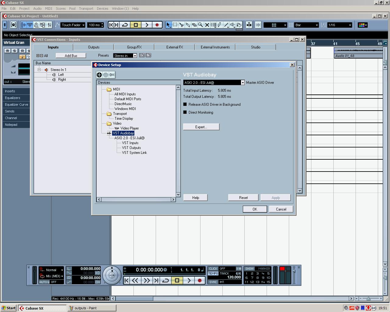Viewport: 390px width, 312px height.
Task: Click horizontal zoom slider at bottom right
Action: coord(368,299)
